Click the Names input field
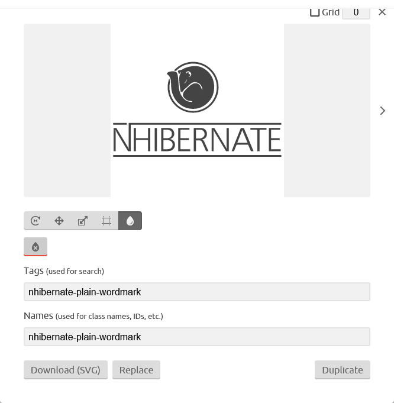 [197, 337]
